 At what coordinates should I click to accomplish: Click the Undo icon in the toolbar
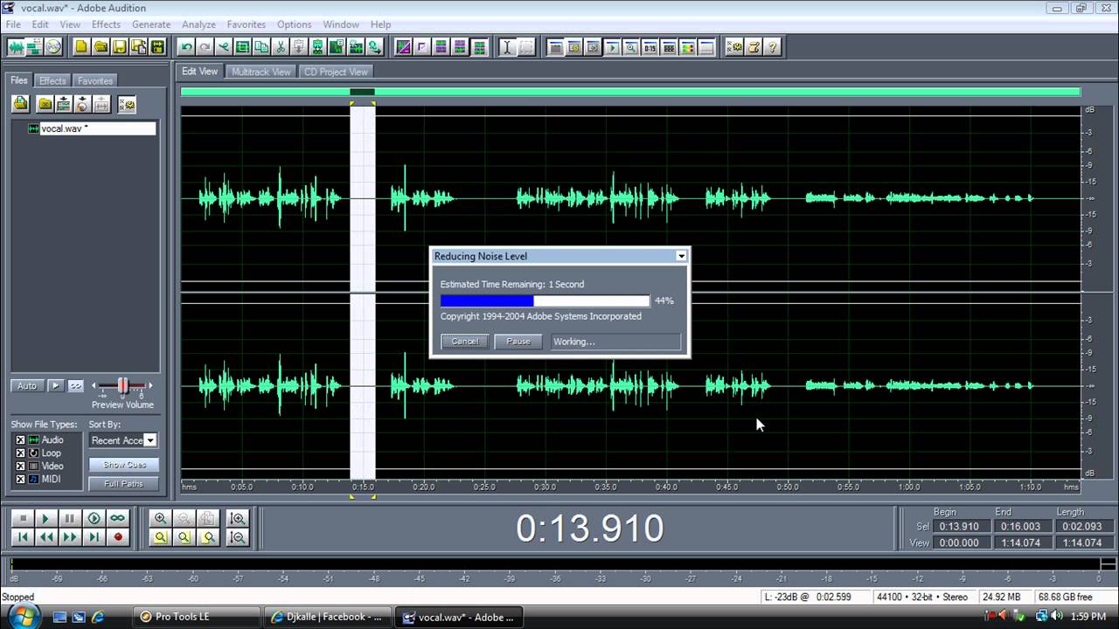coord(186,47)
